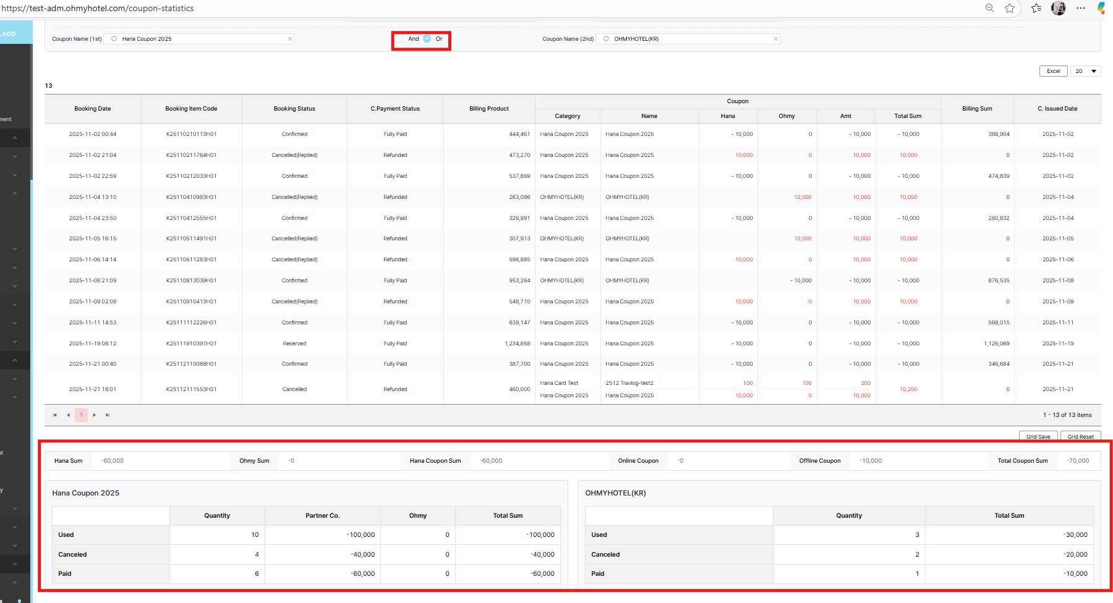Sort by the Booking Date column header
The height and width of the screenshot is (603, 1113).
coord(93,109)
